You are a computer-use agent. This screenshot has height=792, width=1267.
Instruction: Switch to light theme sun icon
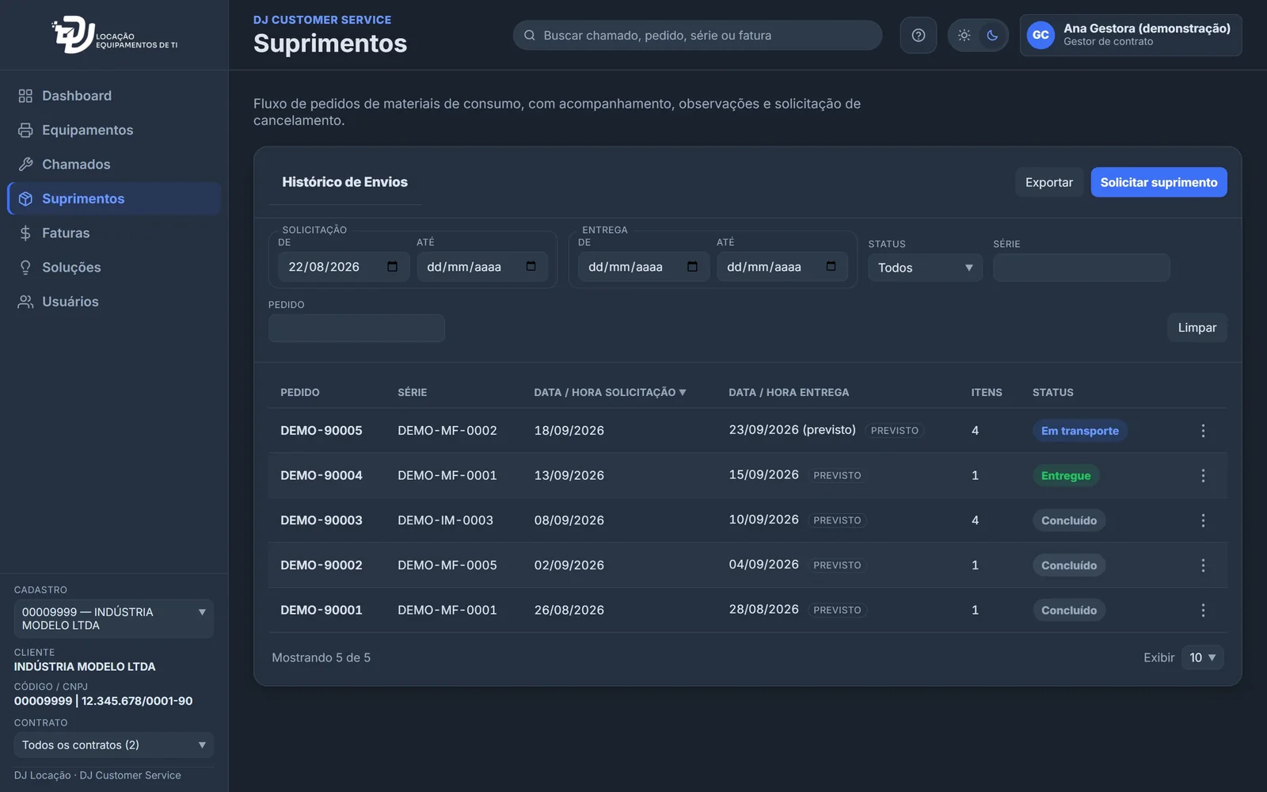pos(964,35)
